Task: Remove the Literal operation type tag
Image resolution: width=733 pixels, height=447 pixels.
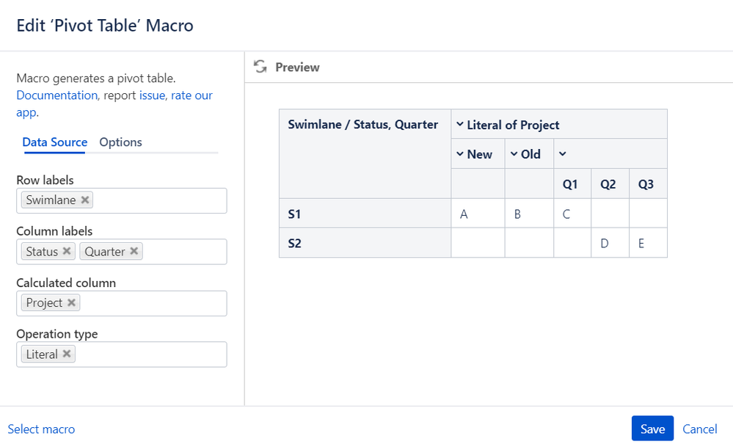Action: (x=67, y=354)
